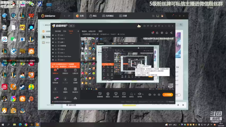The width and height of the screenshot is (226, 127).
Task: Add a 多媒体 multimedia source
Action: tap(124, 95)
